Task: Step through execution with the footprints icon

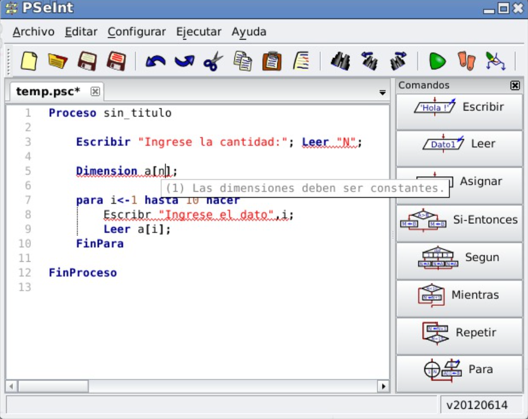Action: (466, 61)
